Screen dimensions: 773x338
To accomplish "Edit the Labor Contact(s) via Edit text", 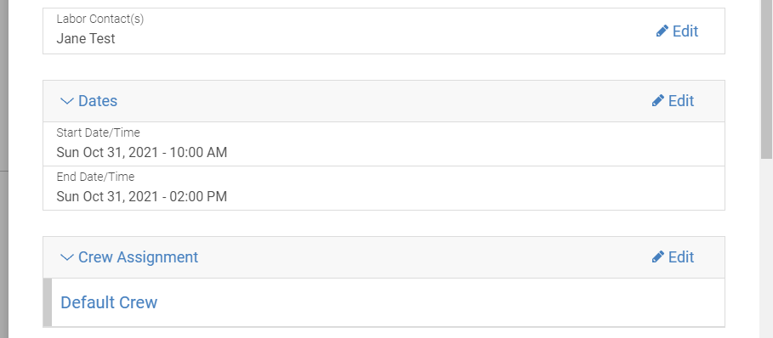I will pos(685,31).
